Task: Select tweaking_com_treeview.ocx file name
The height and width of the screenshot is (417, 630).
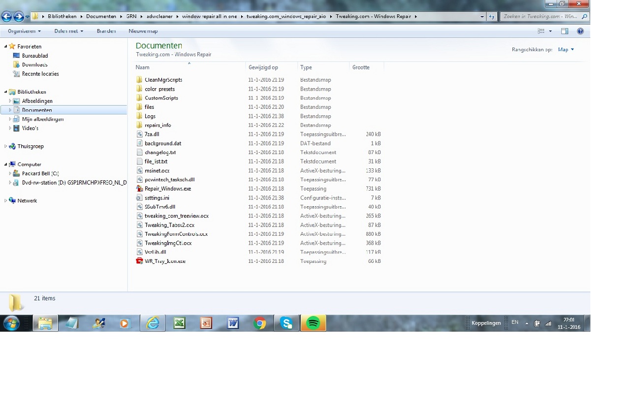Action: (x=177, y=216)
